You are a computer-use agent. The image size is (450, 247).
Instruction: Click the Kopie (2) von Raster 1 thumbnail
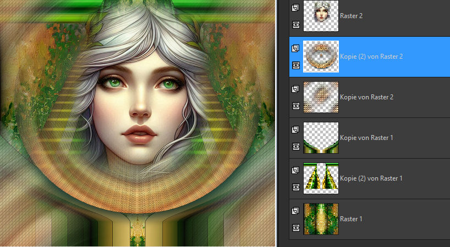(321, 178)
